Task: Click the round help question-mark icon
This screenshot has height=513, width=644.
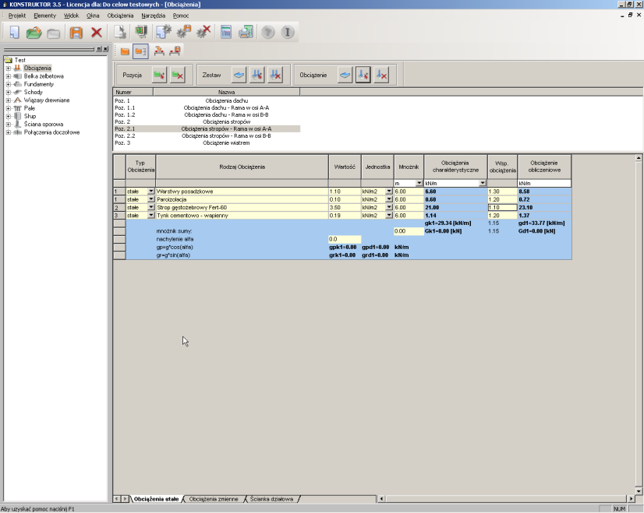Action: click(x=267, y=32)
